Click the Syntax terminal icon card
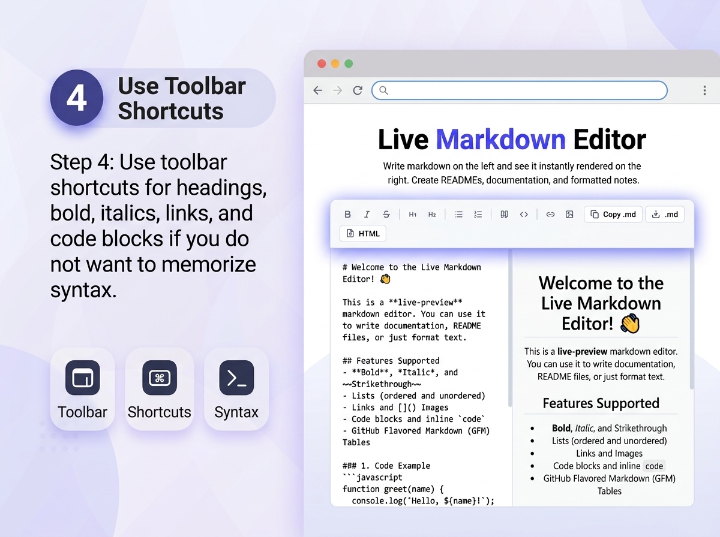This screenshot has height=537, width=720. [236, 389]
